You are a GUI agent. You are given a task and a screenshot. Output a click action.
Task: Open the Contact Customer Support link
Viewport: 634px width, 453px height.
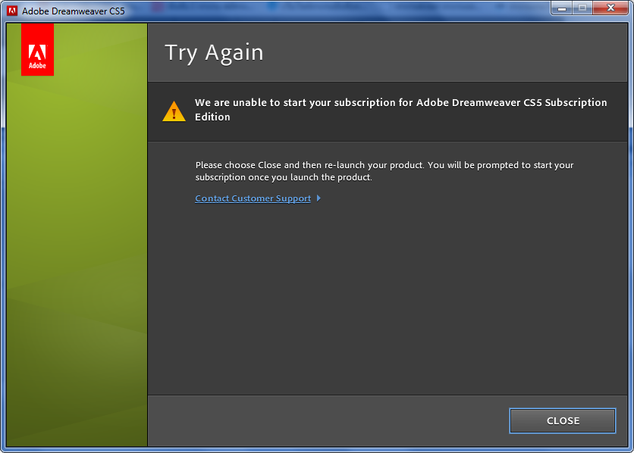pyautogui.click(x=253, y=198)
